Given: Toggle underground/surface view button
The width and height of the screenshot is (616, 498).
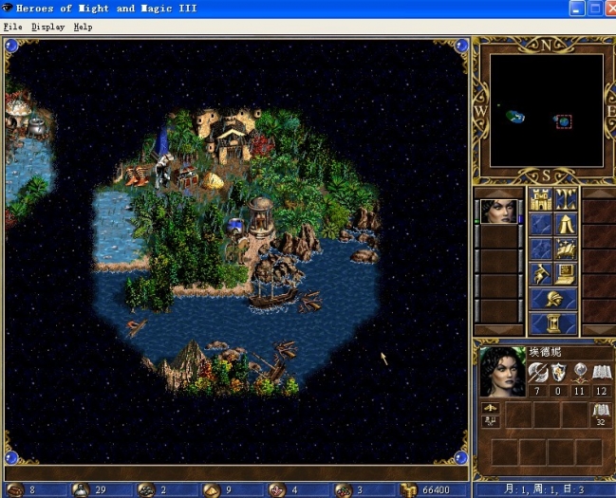Looking at the screenshot, I should pyautogui.click(x=567, y=199).
